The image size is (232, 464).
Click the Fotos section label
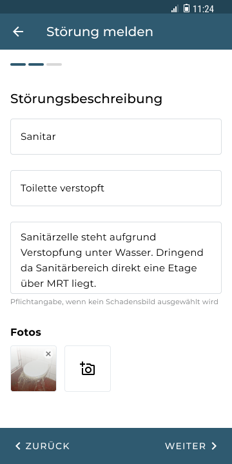(x=26, y=333)
